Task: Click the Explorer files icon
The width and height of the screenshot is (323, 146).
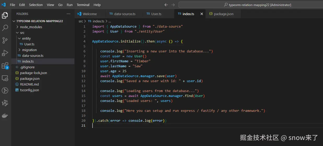Action: point(5,15)
